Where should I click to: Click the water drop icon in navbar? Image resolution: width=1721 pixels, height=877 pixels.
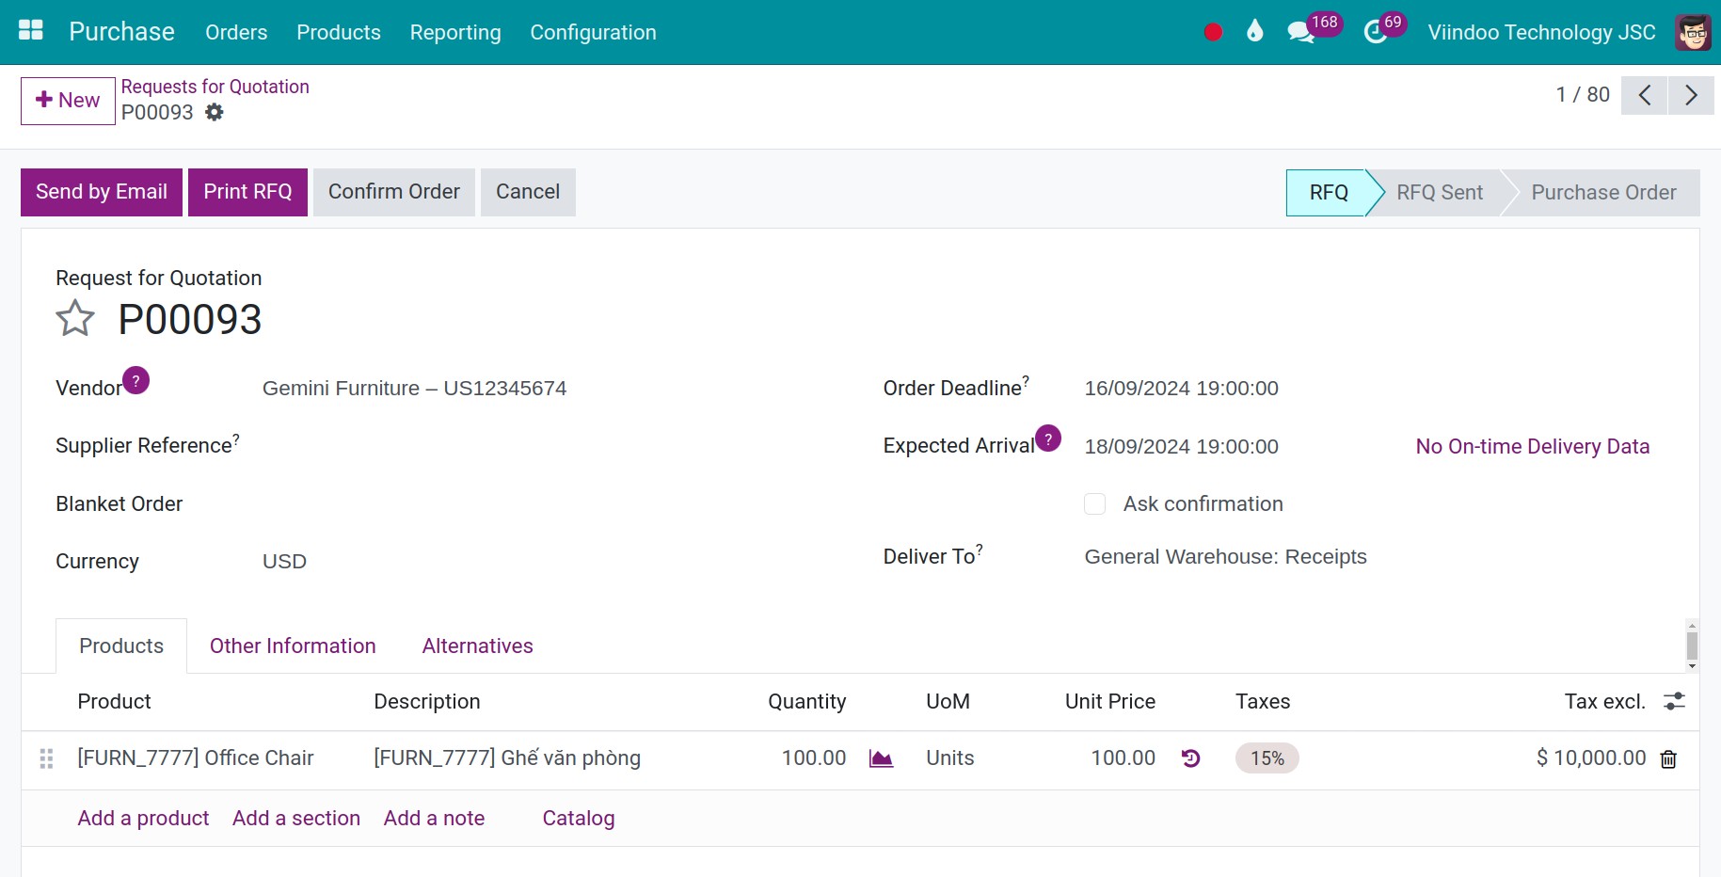pyautogui.click(x=1254, y=32)
